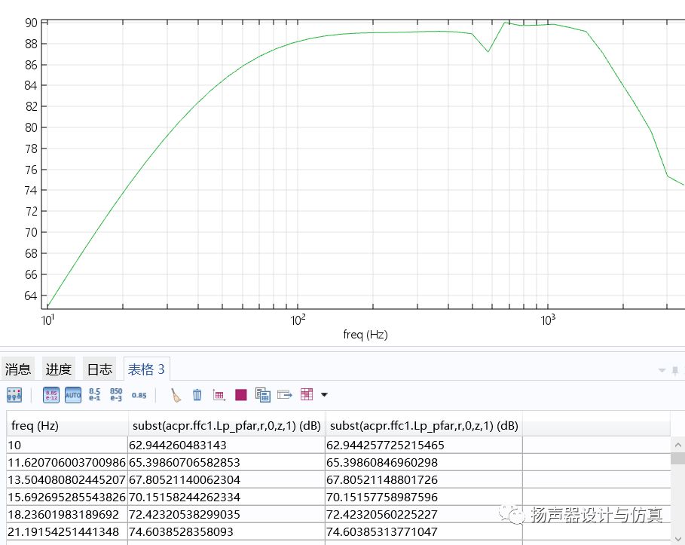Open the table settings icon
Image resolution: width=685 pixels, height=545 pixels.
tap(14, 394)
